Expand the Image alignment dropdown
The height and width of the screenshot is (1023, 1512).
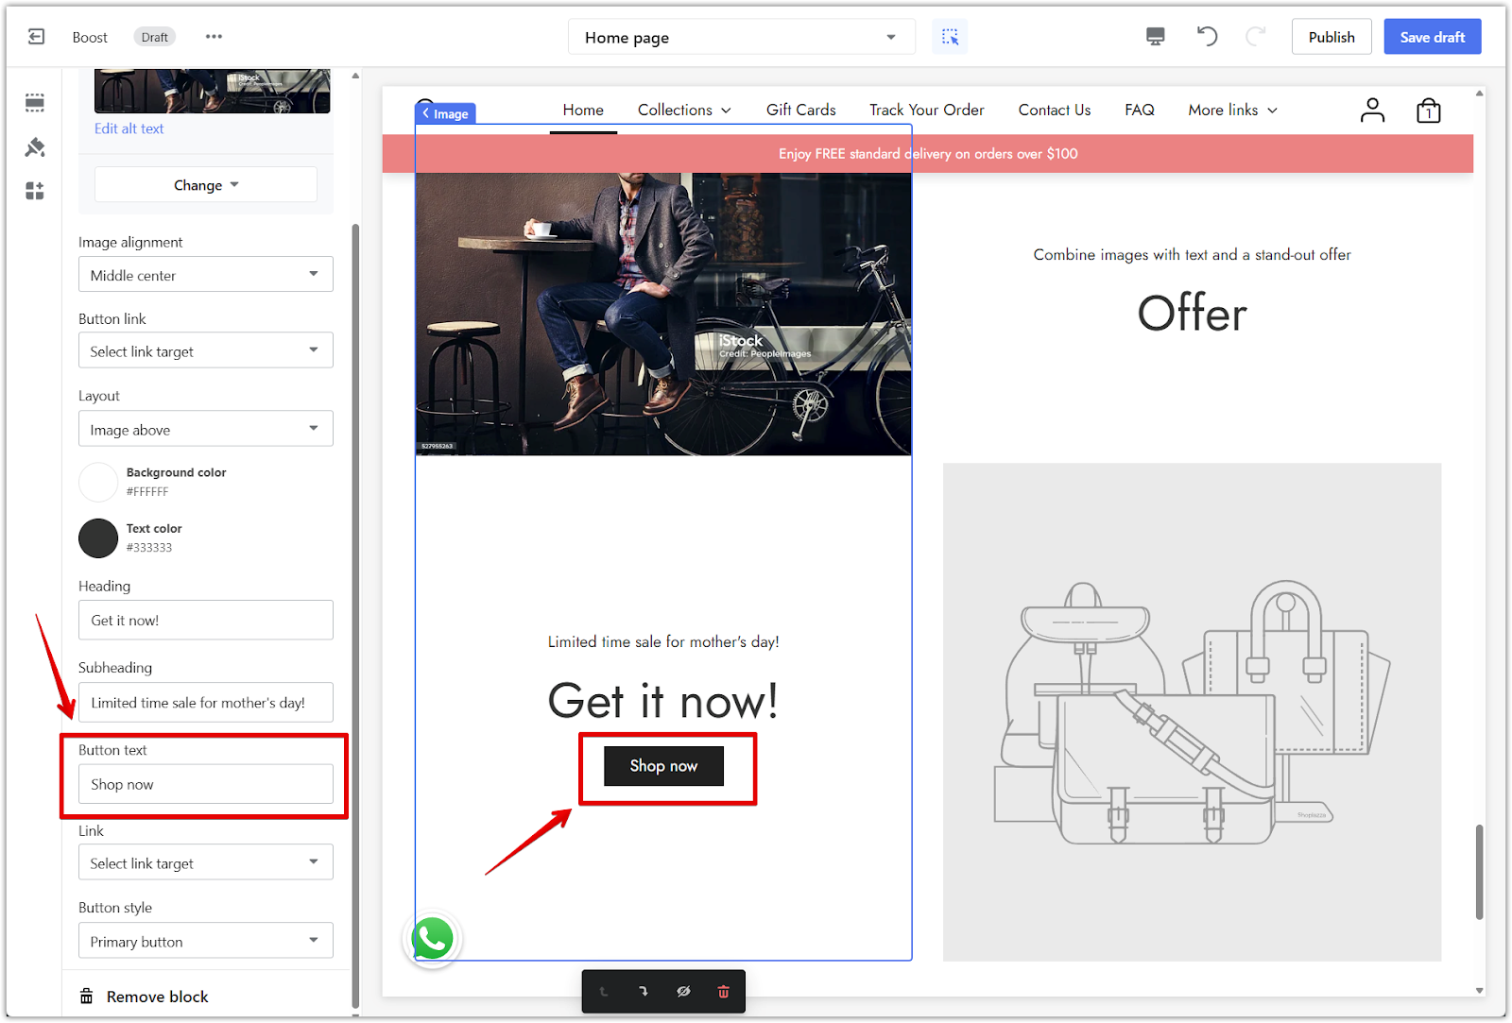[205, 275]
